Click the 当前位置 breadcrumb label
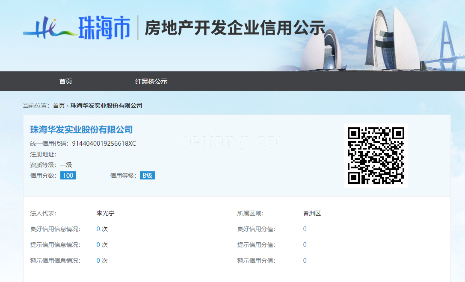The height and width of the screenshot is (282, 465). pyautogui.click(x=36, y=106)
